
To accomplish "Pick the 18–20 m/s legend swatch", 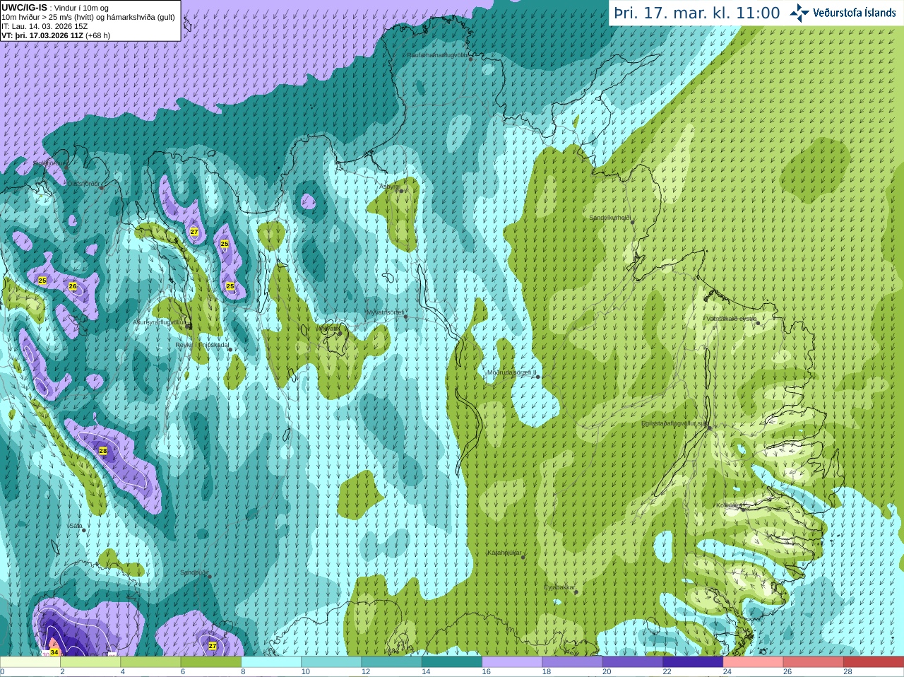I will (573, 662).
